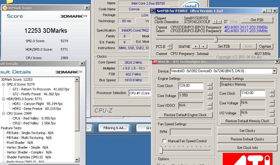Click the 3DMark Score title bar icon
This screenshot has height=165, width=280.
(5, 8)
